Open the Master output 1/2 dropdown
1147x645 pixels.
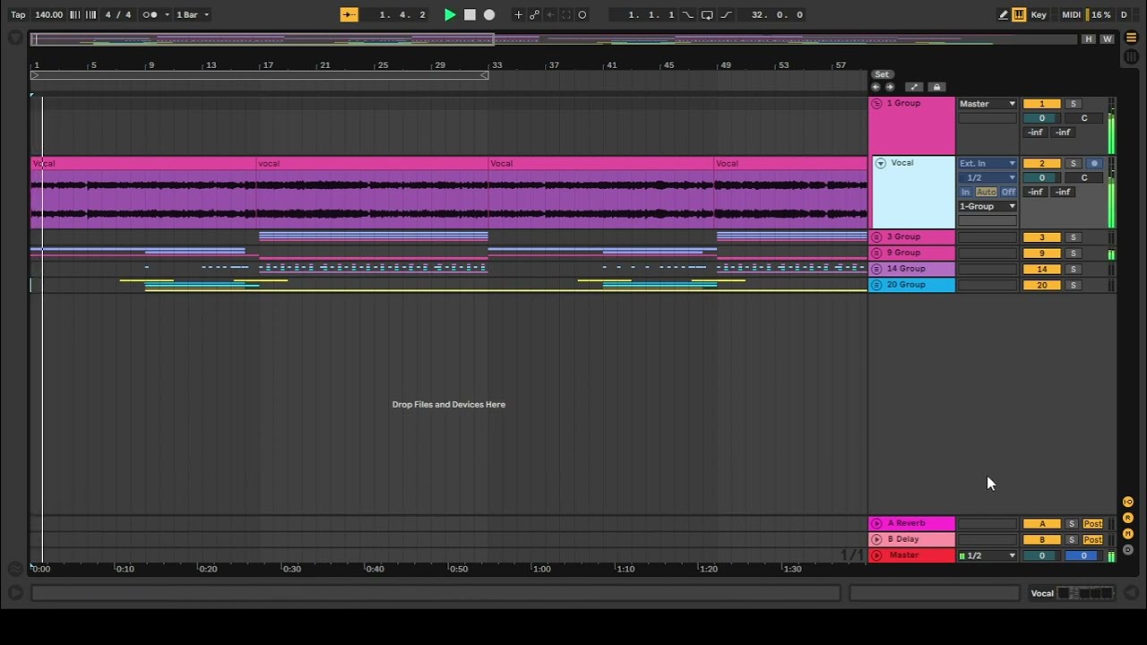(987, 555)
